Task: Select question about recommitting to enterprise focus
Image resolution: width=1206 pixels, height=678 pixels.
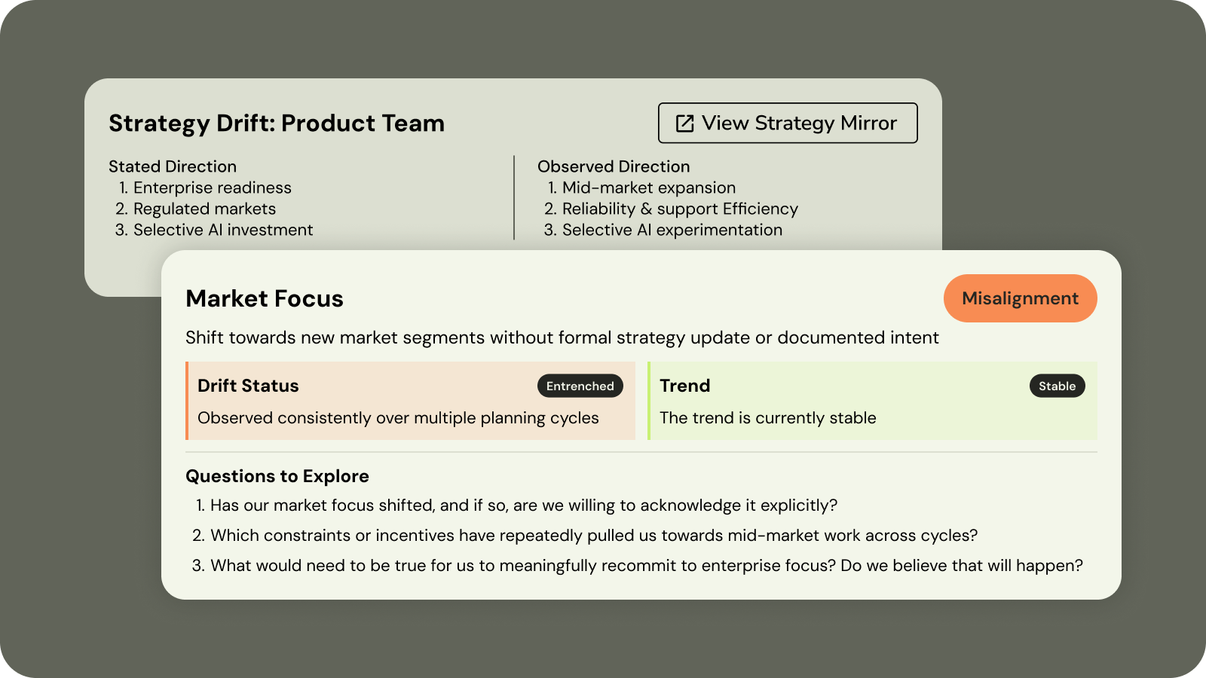Action: 646,565
